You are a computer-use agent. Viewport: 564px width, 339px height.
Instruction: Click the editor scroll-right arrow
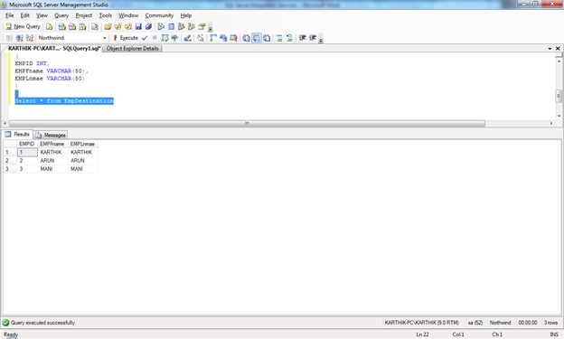(x=551, y=124)
